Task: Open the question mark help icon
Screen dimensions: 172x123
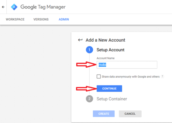Action: pyautogui.click(x=162, y=77)
